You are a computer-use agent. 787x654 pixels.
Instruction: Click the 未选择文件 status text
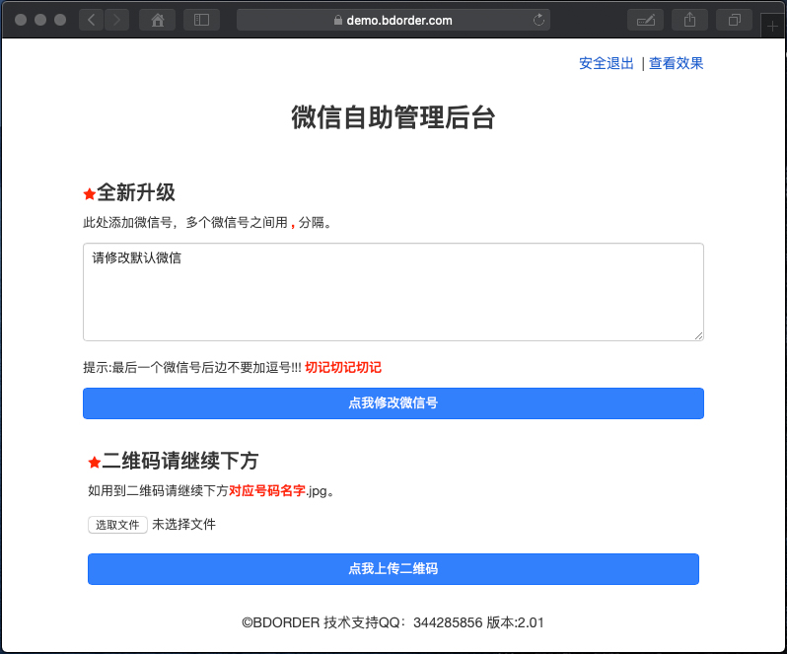(183, 525)
